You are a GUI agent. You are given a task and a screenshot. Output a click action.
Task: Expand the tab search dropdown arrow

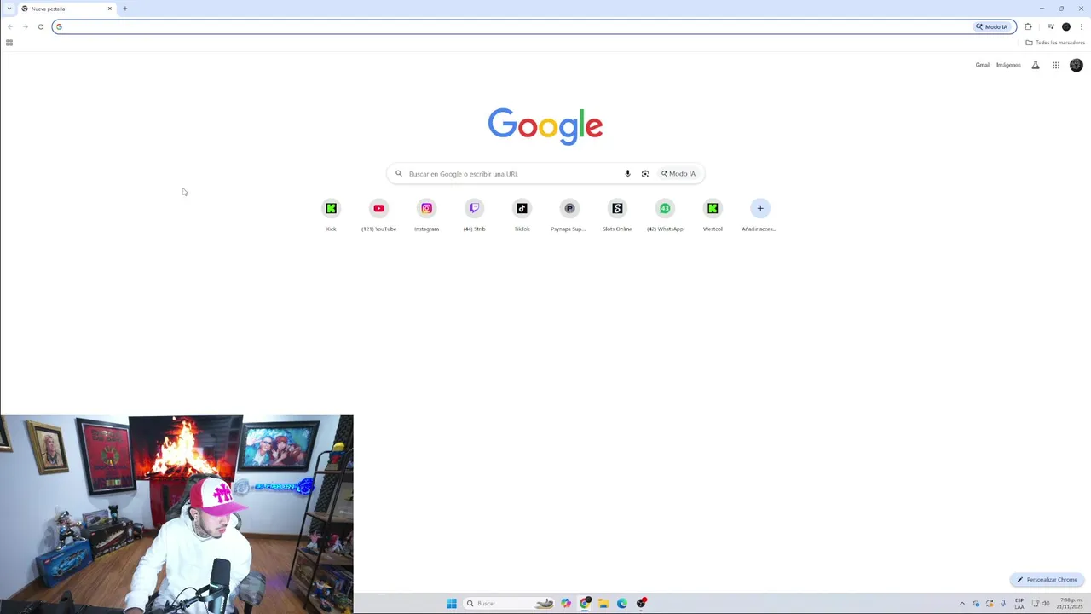point(9,9)
